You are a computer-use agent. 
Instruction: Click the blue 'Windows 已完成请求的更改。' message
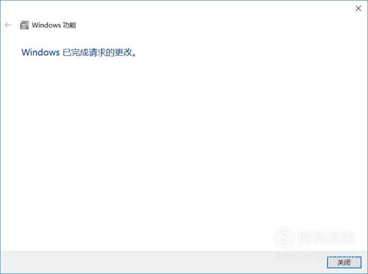79,52
